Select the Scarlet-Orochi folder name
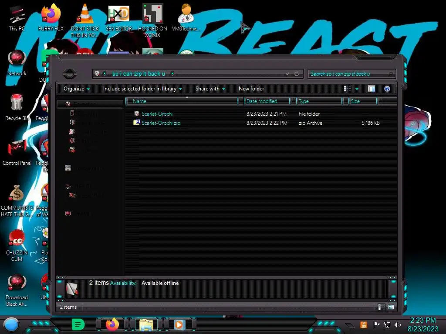446x334 pixels. [157, 114]
